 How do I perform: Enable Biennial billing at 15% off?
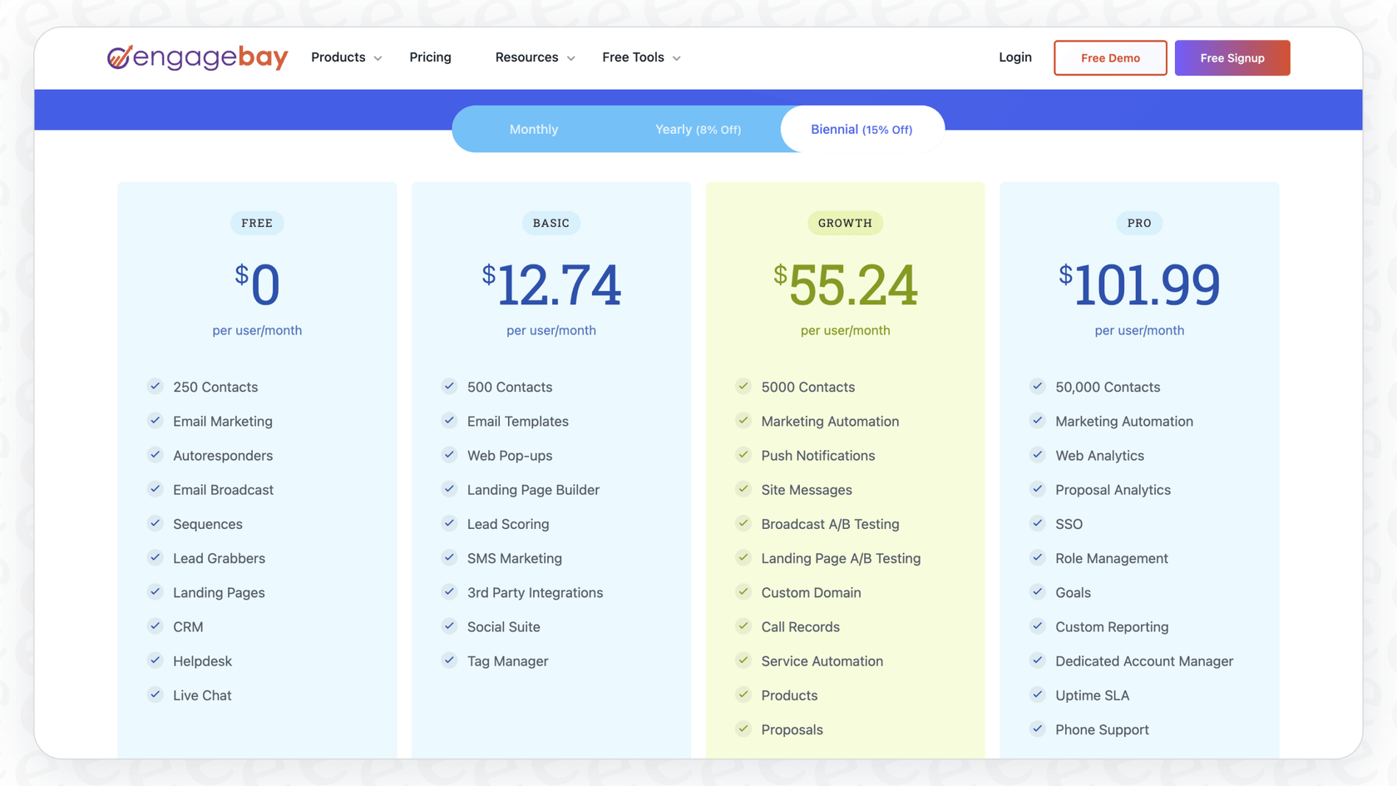click(x=861, y=129)
